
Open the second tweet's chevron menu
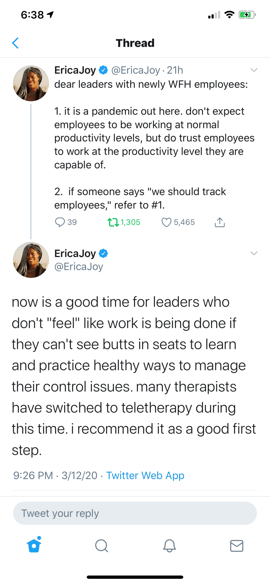[254, 253]
